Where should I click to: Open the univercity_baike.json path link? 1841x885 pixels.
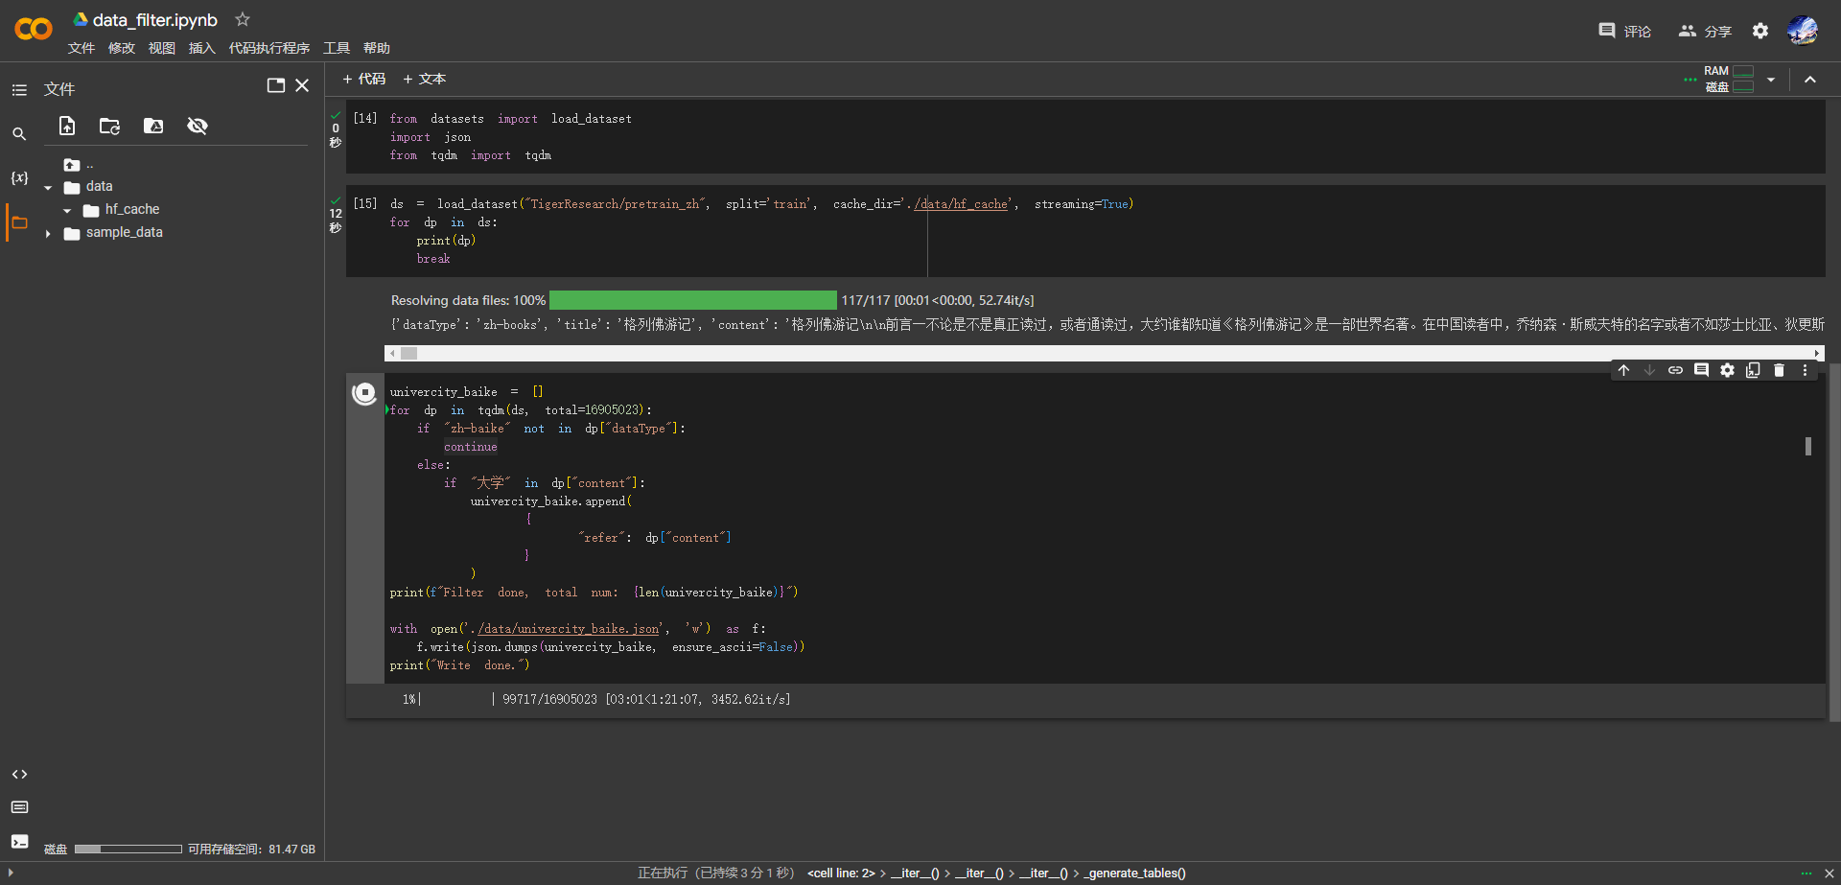569,629
